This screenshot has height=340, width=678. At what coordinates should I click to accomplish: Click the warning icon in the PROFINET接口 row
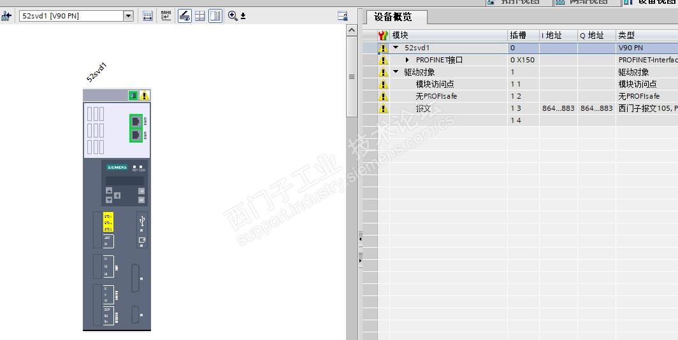point(383,60)
